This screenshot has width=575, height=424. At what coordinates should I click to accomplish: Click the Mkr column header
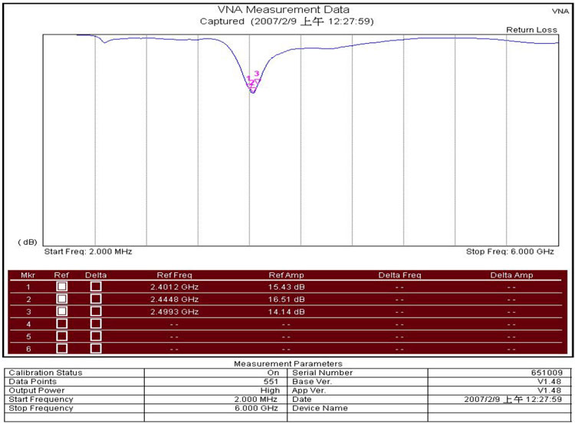pyautogui.click(x=28, y=275)
